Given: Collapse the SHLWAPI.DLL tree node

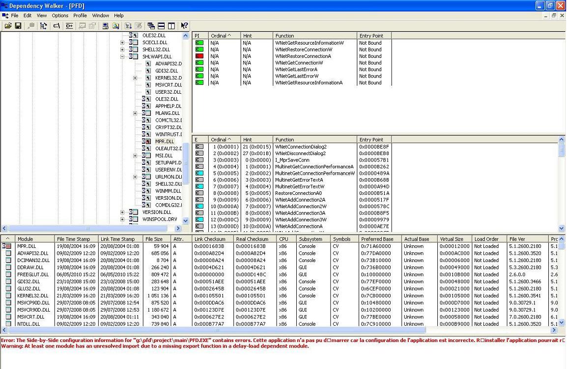Looking at the screenshot, I should (122, 57).
